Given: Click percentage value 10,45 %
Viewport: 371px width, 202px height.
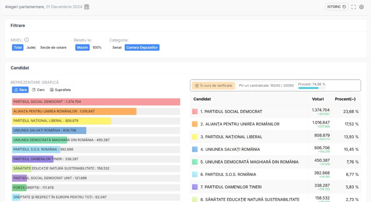Looking at the screenshot, I should tap(351, 149).
